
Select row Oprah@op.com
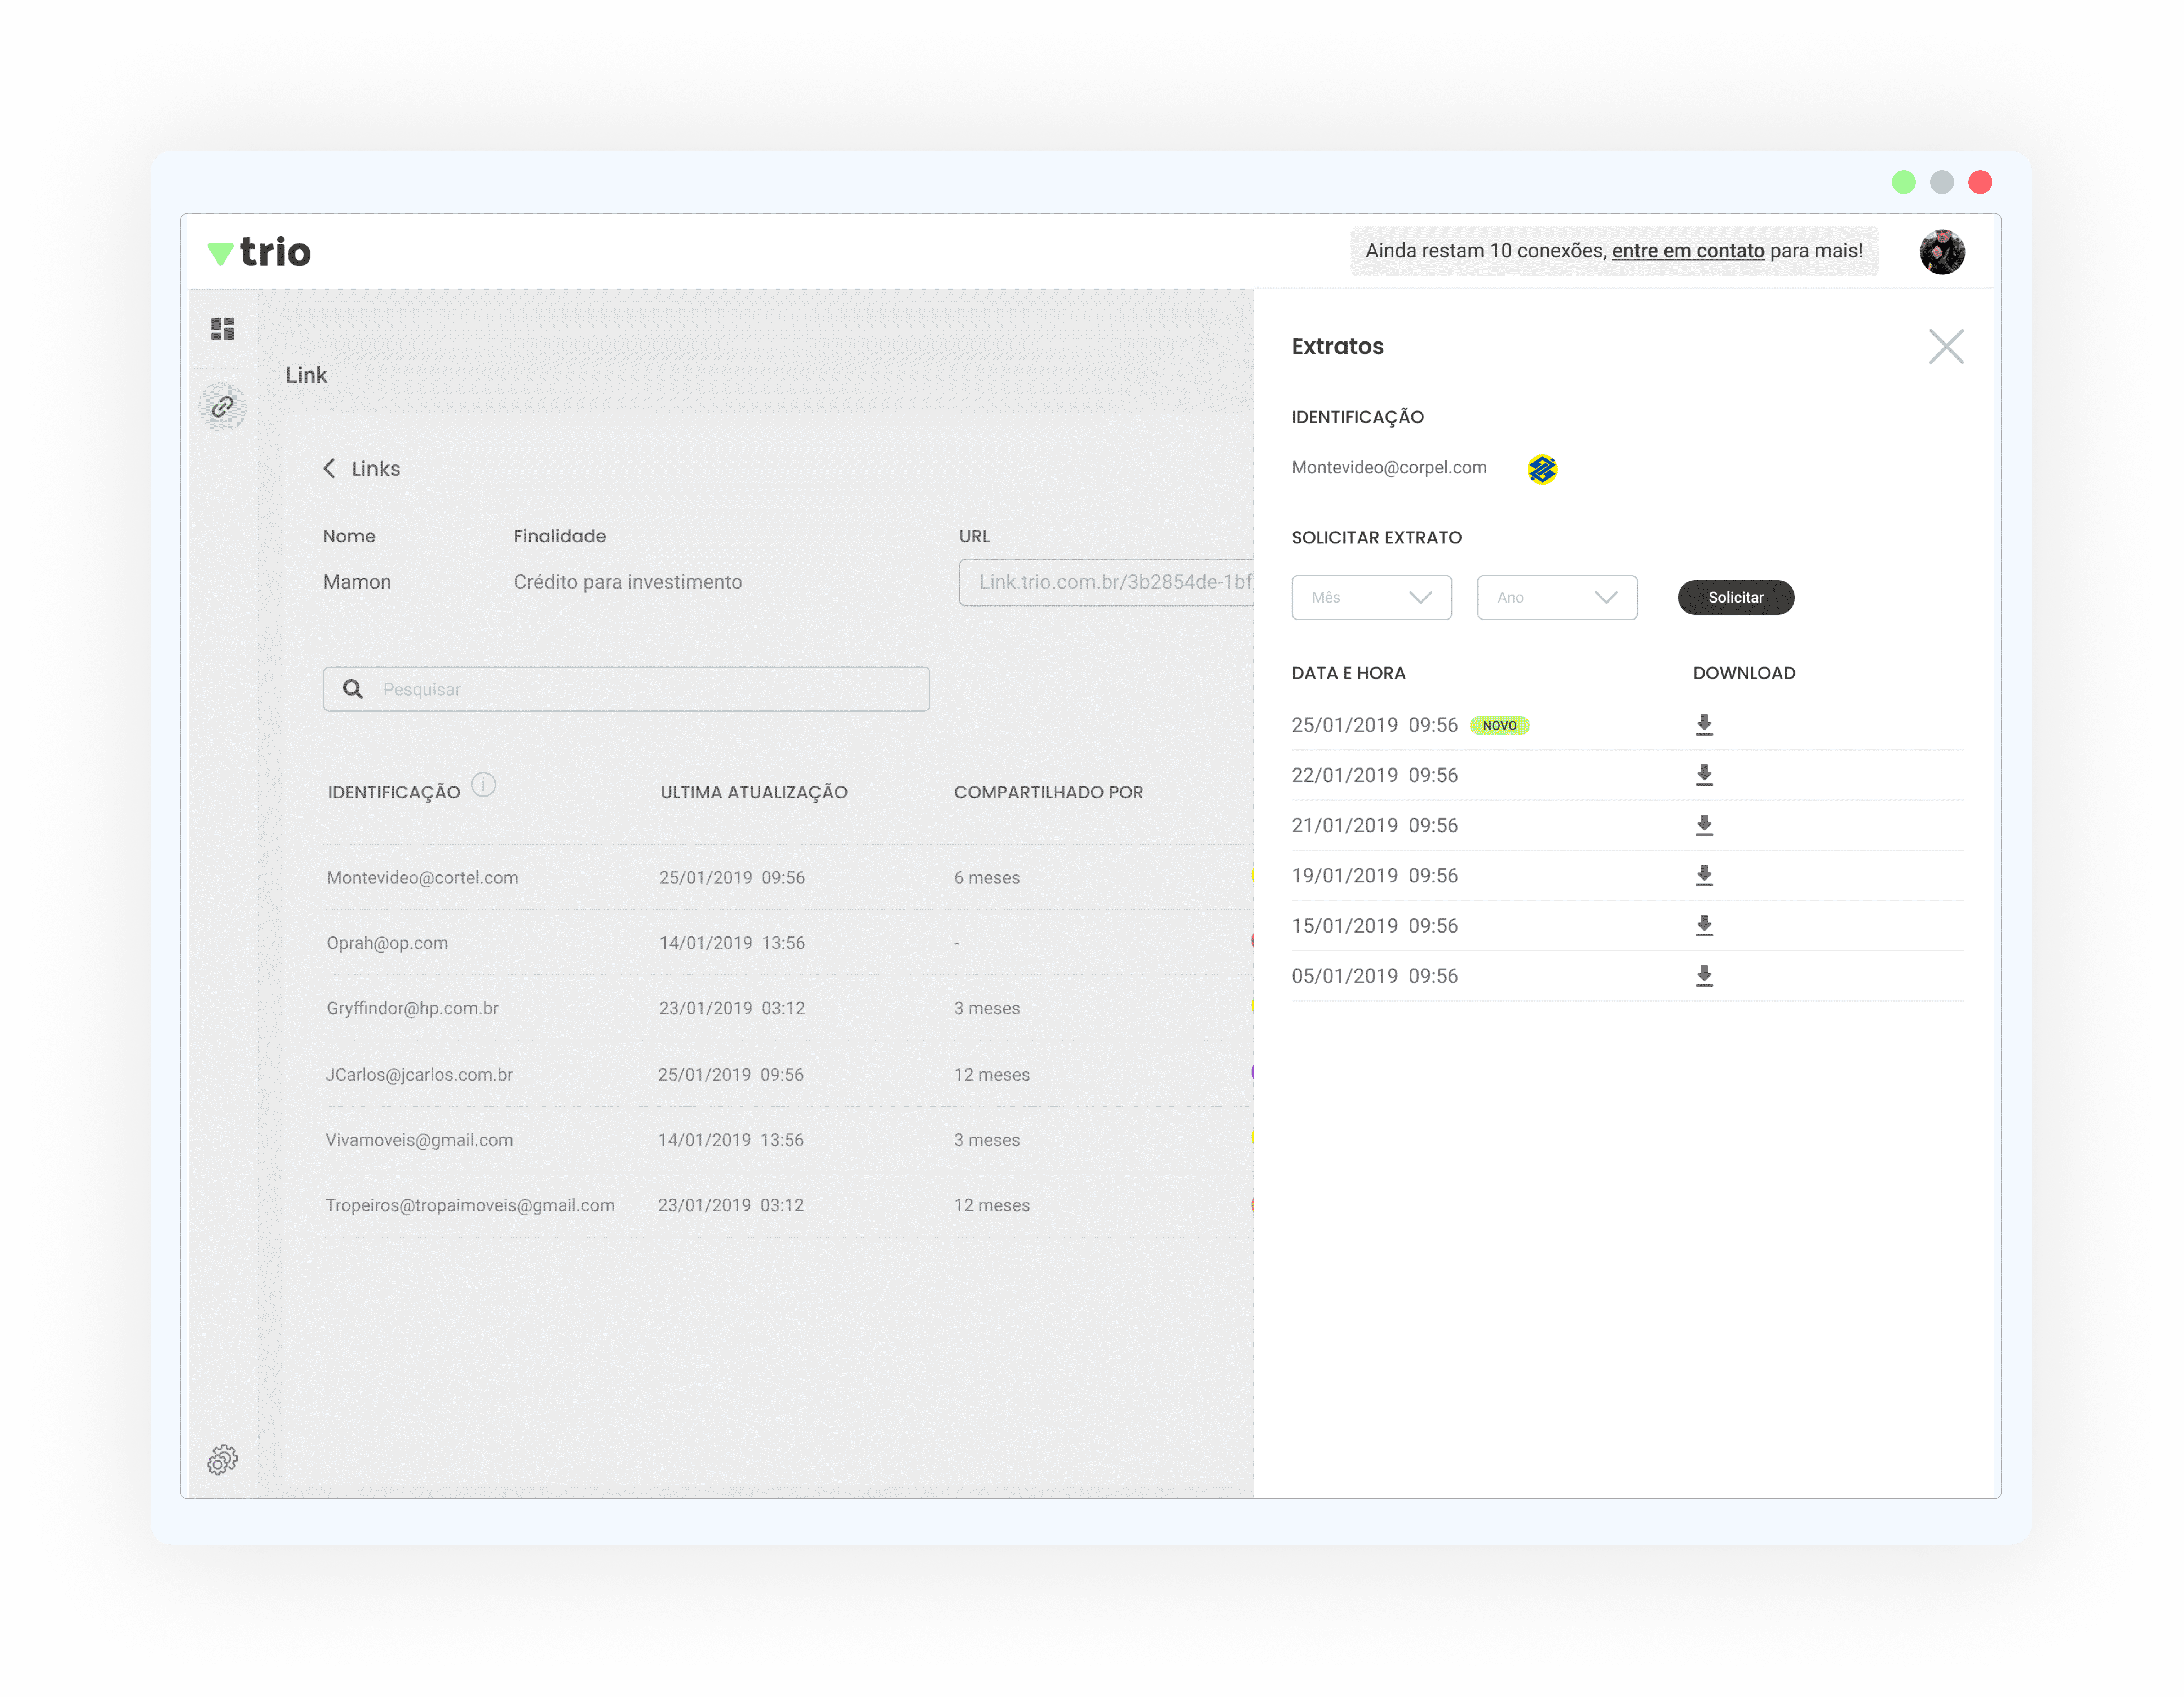pyautogui.click(x=788, y=943)
